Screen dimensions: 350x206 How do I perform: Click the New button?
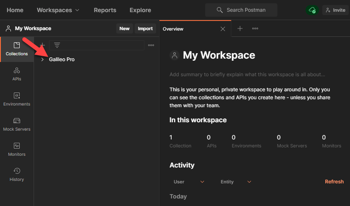pos(124,28)
